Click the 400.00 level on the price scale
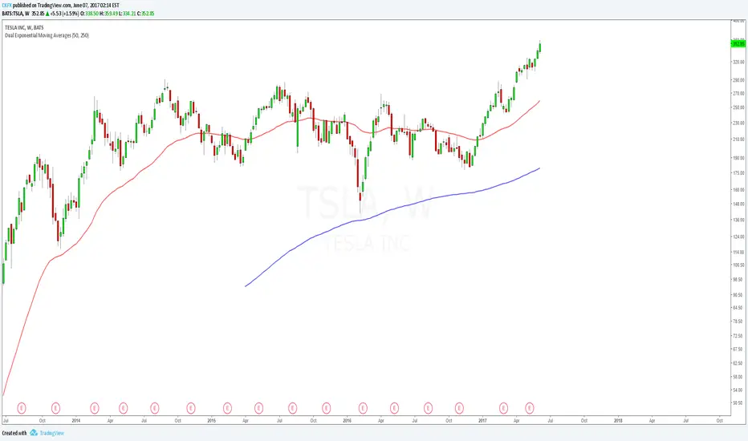 click(737, 21)
